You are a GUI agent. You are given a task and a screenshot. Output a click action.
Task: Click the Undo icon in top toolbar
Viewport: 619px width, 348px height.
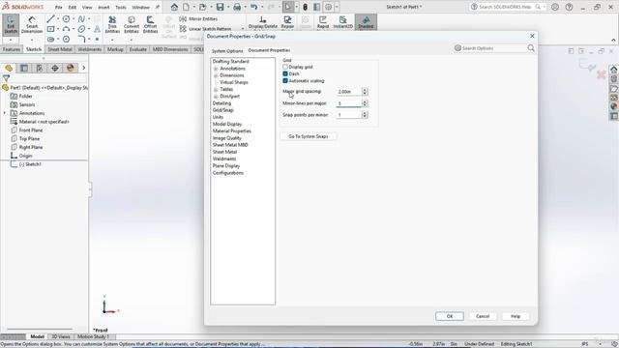pyautogui.click(x=253, y=7)
